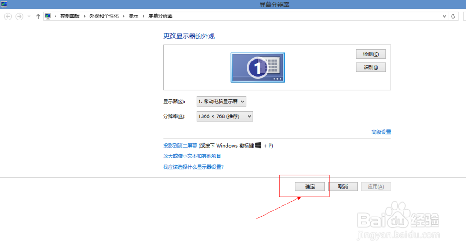
Task: Refresh the page with refresh icon
Action: click(453, 16)
